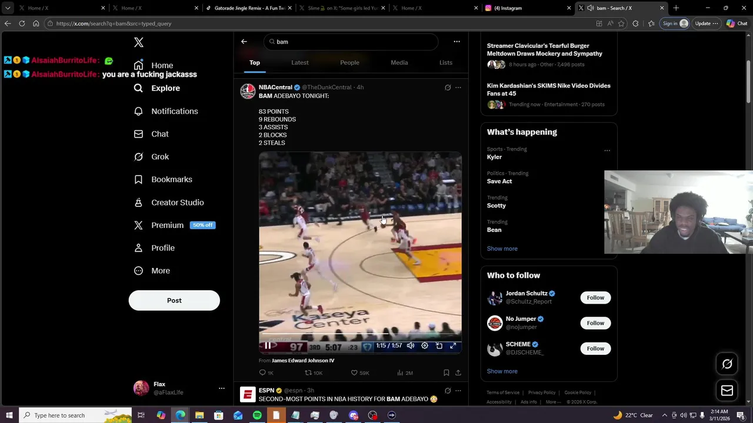753x423 pixels.
Task: Open Bookmarks in X sidebar
Action: (x=163, y=179)
